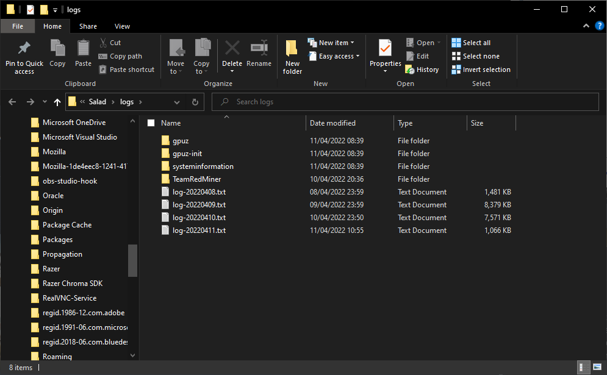The image size is (607, 375).
Task: Expand the chevron after logs in path
Action: tap(140, 102)
